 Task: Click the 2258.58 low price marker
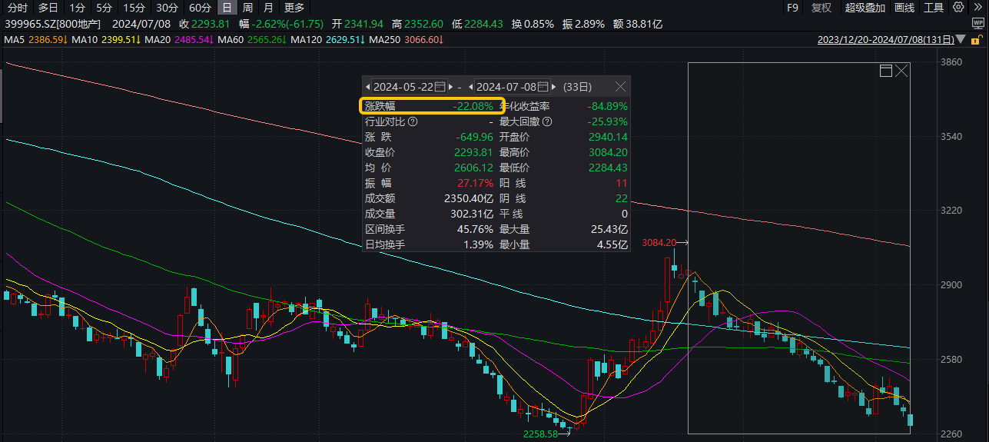(x=539, y=434)
